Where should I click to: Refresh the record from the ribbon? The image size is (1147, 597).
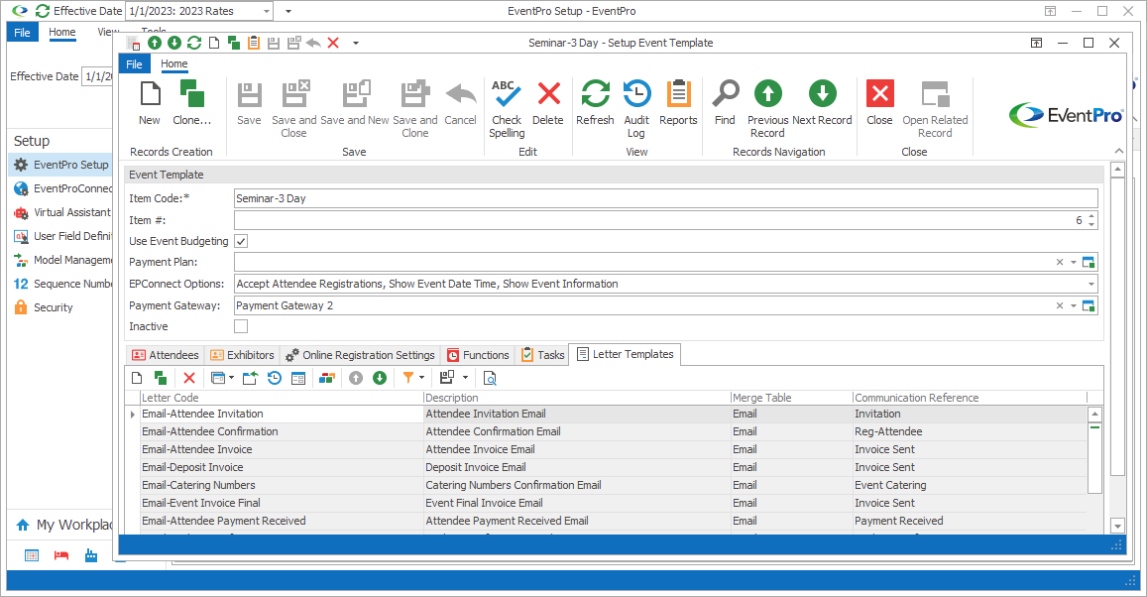point(595,103)
